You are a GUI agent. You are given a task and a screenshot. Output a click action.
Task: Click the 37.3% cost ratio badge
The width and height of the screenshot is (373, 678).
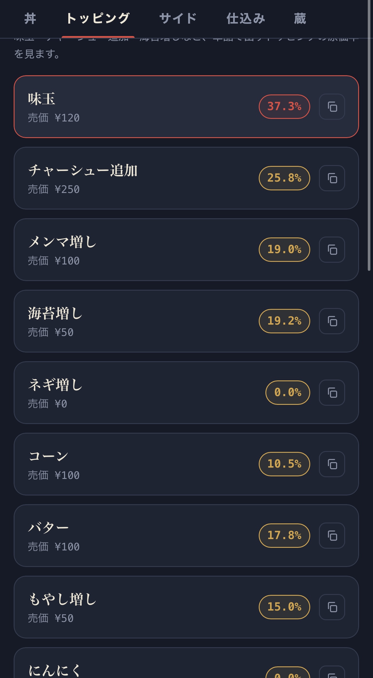284,107
